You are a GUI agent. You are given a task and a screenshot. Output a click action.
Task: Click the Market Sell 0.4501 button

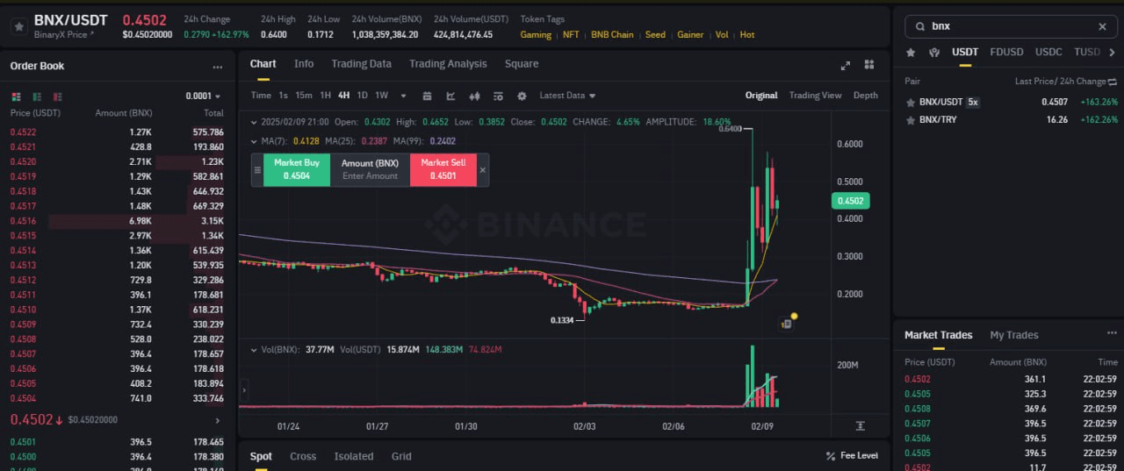point(443,169)
